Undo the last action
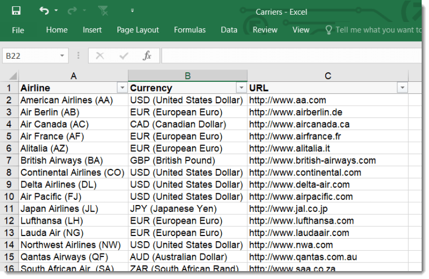The image size is (429, 279). 44,11
